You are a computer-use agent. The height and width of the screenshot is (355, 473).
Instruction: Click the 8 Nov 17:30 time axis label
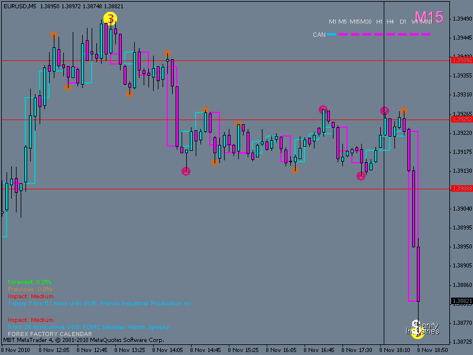point(357,350)
